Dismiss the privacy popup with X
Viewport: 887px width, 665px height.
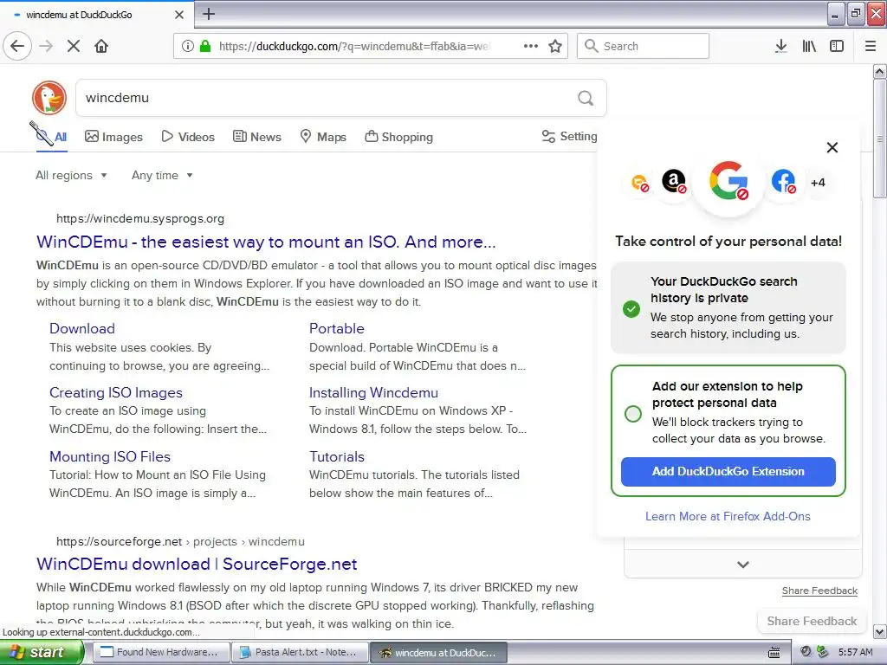[832, 147]
